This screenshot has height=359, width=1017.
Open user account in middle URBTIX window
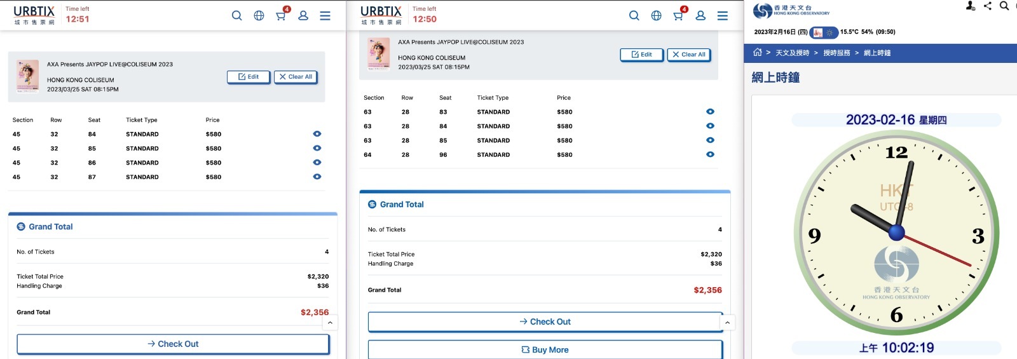point(700,16)
